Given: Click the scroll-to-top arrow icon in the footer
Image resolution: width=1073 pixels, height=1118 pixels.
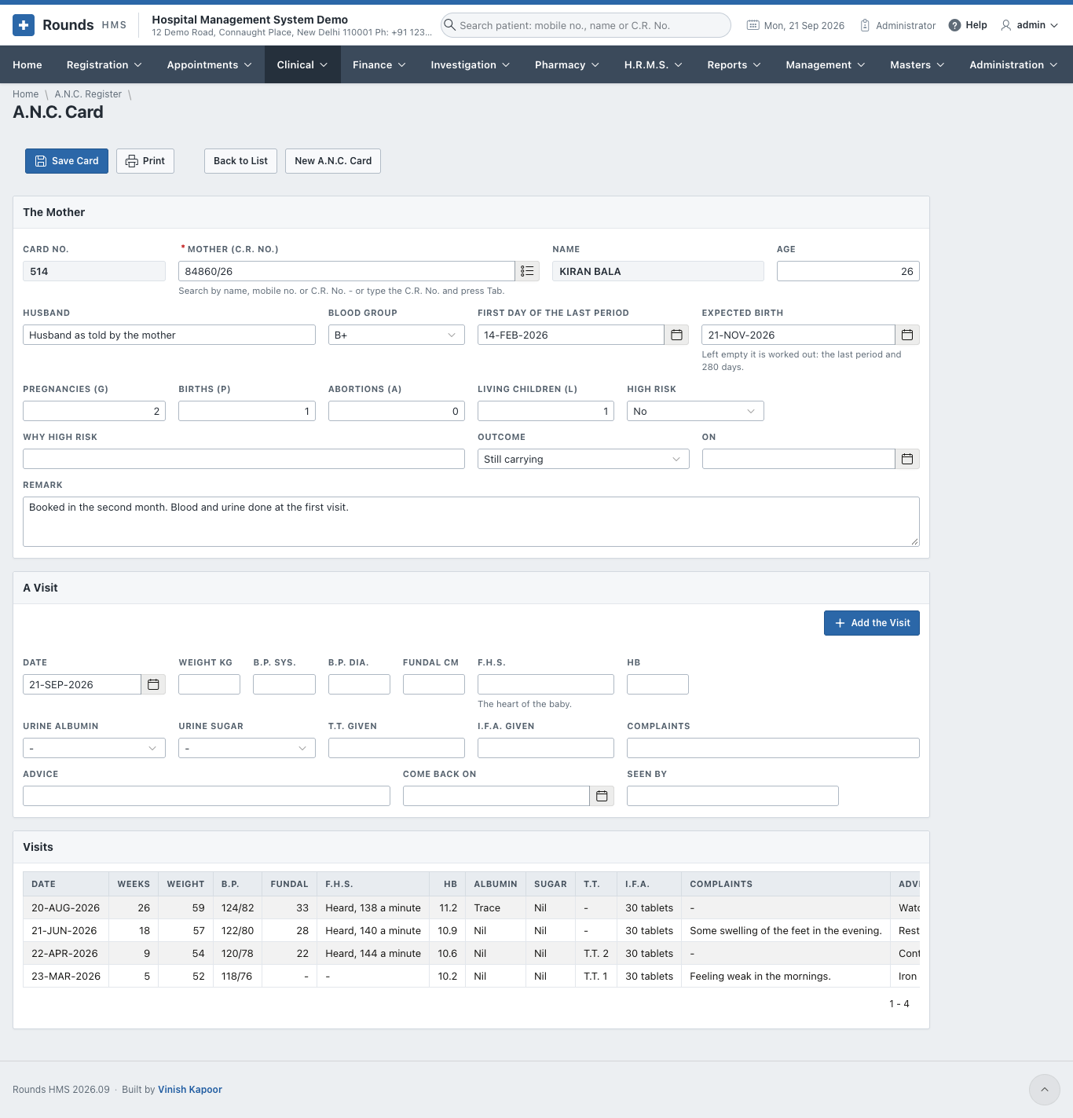Looking at the screenshot, I should coord(1045,1090).
